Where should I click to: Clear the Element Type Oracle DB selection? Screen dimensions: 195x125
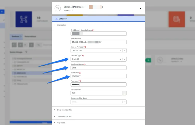[120, 59]
